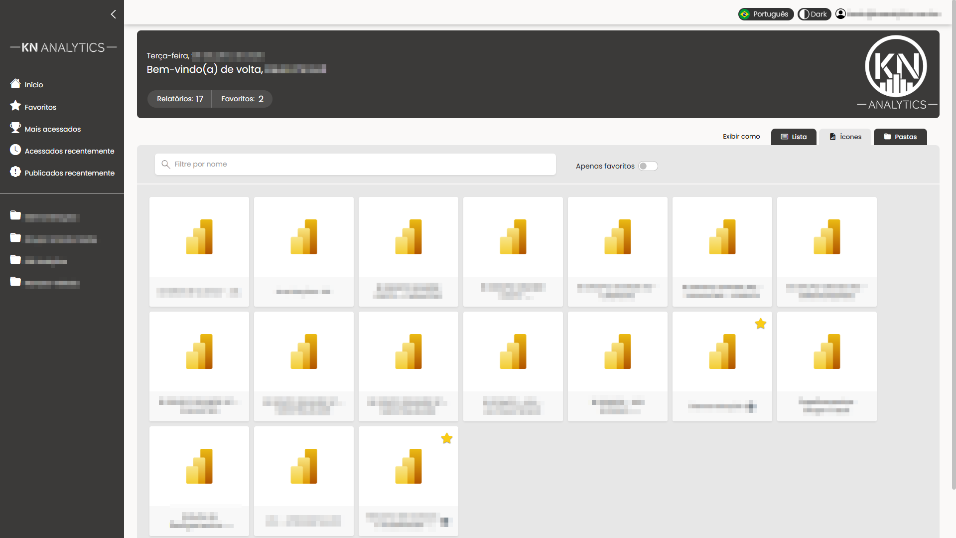
Task: Expand the last folder in sidebar
Action: click(15, 282)
